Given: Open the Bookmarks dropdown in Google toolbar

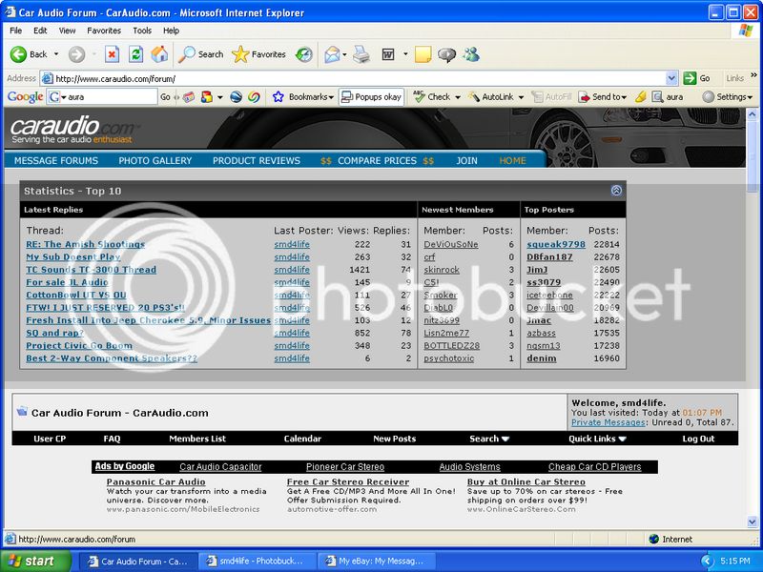Looking at the screenshot, I should [331, 97].
